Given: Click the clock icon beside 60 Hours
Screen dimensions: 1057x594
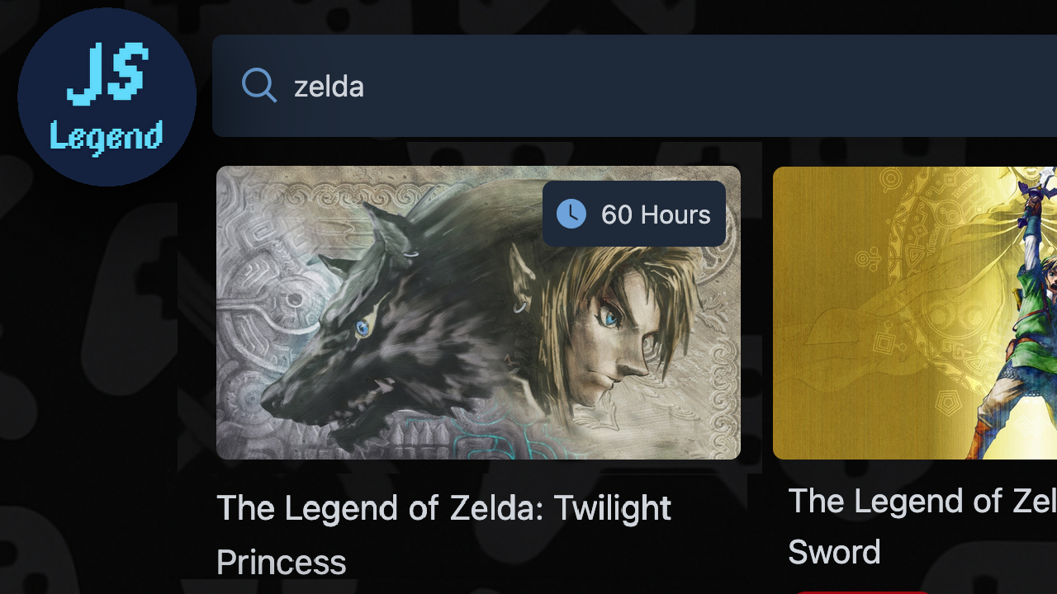Looking at the screenshot, I should pos(571,214).
